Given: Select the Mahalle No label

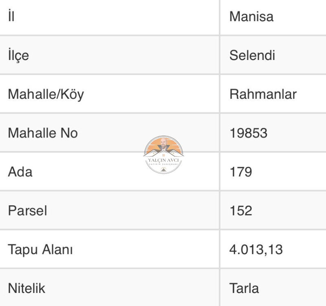Looking at the screenshot, I should point(43,133).
